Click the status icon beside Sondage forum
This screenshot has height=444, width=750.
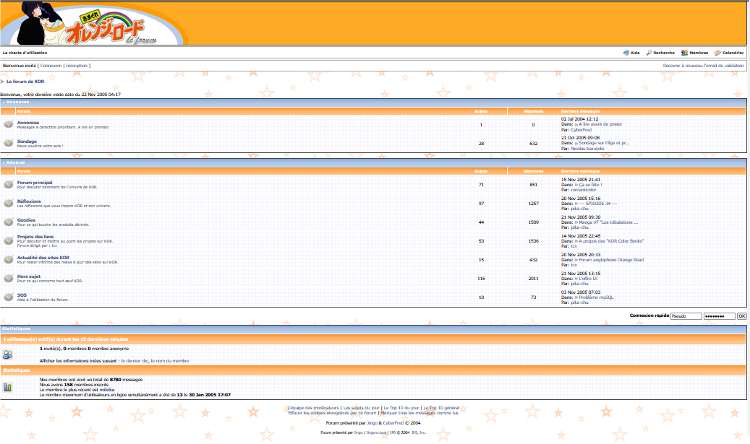point(9,143)
